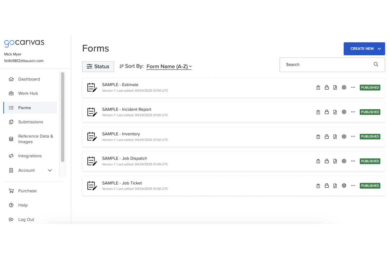Click the Submissions icon in the sidebar
The height and width of the screenshot is (259, 389).
point(11,122)
